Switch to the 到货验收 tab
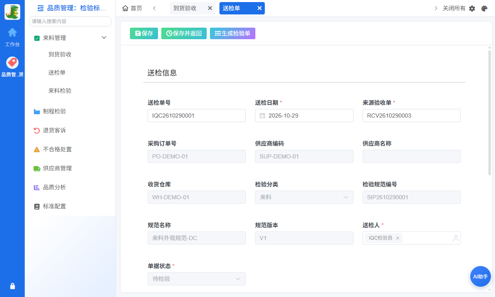Image resolution: width=495 pixels, height=297 pixels. point(185,8)
